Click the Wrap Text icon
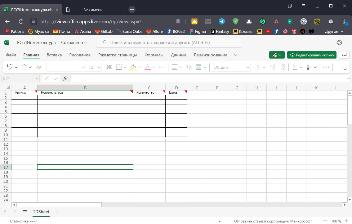Viewport: 352px width, 224px height. 189,67
